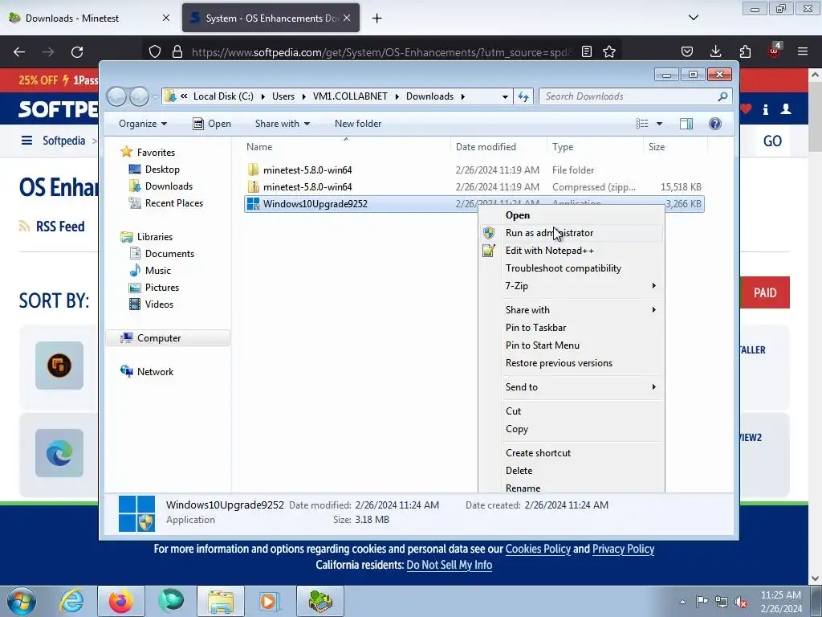The width and height of the screenshot is (822, 617).
Task: Click Firefox back arrow button
Action: click(19, 52)
